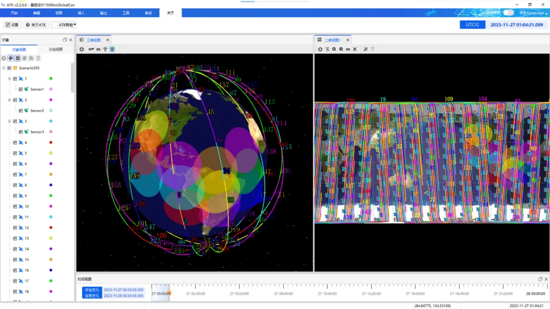Open 2D view settings gear icon
Image resolution: width=550 pixels, height=309 pixels.
[x=320, y=49]
